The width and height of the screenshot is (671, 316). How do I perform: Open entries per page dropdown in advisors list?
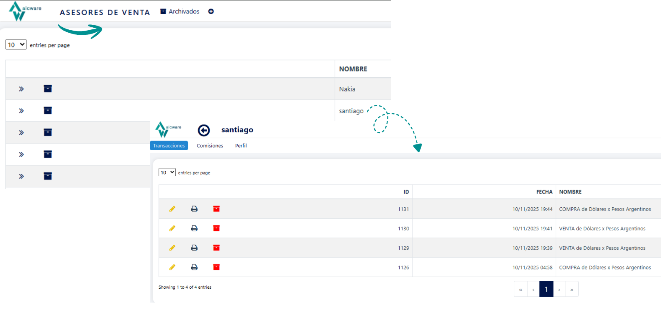[x=16, y=44]
